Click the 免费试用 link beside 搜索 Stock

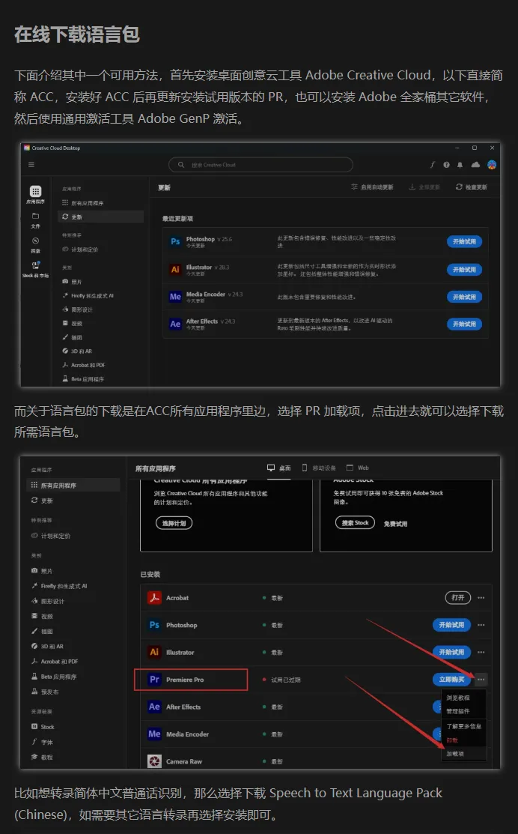(396, 524)
